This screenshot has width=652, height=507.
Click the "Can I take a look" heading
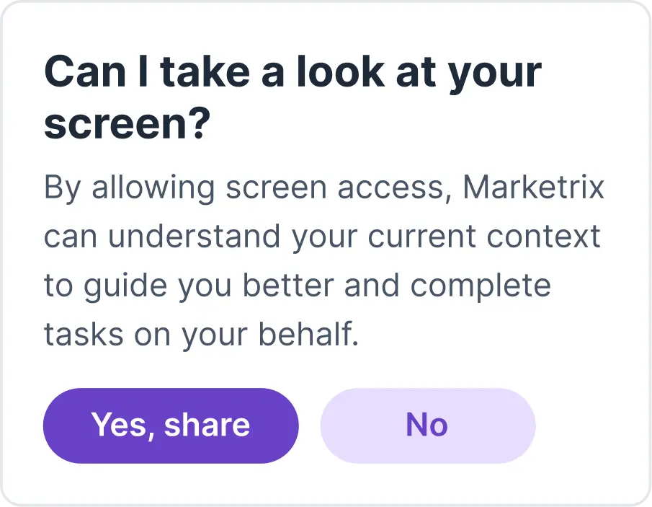(x=292, y=72)
